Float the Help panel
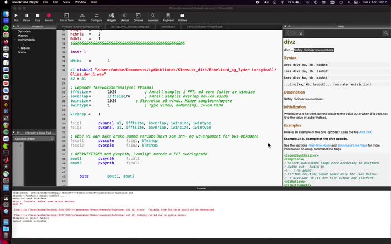The height and width of the screenshot is (244, 391). 289,26
